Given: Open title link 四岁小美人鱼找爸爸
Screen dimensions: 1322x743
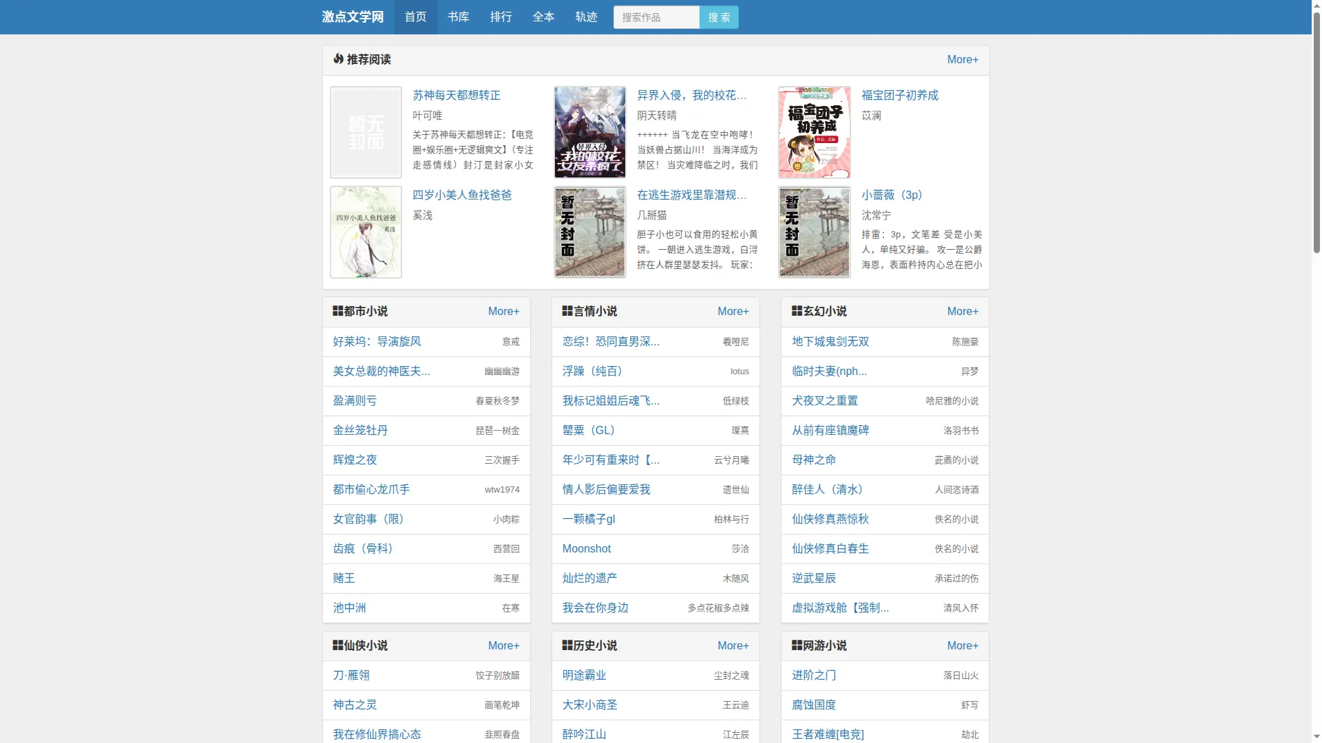Looking at the screenshot, I should tap(462, 195).
